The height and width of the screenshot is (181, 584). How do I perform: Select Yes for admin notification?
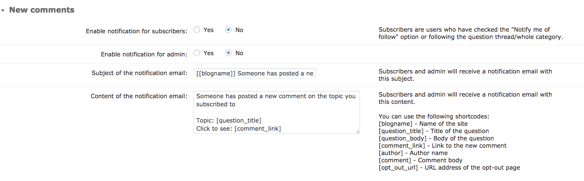pyautogui.click(x=197, y=53)
